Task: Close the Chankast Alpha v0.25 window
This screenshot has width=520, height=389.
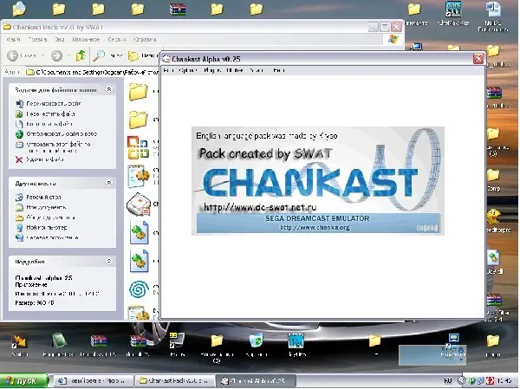Action: 478,59
